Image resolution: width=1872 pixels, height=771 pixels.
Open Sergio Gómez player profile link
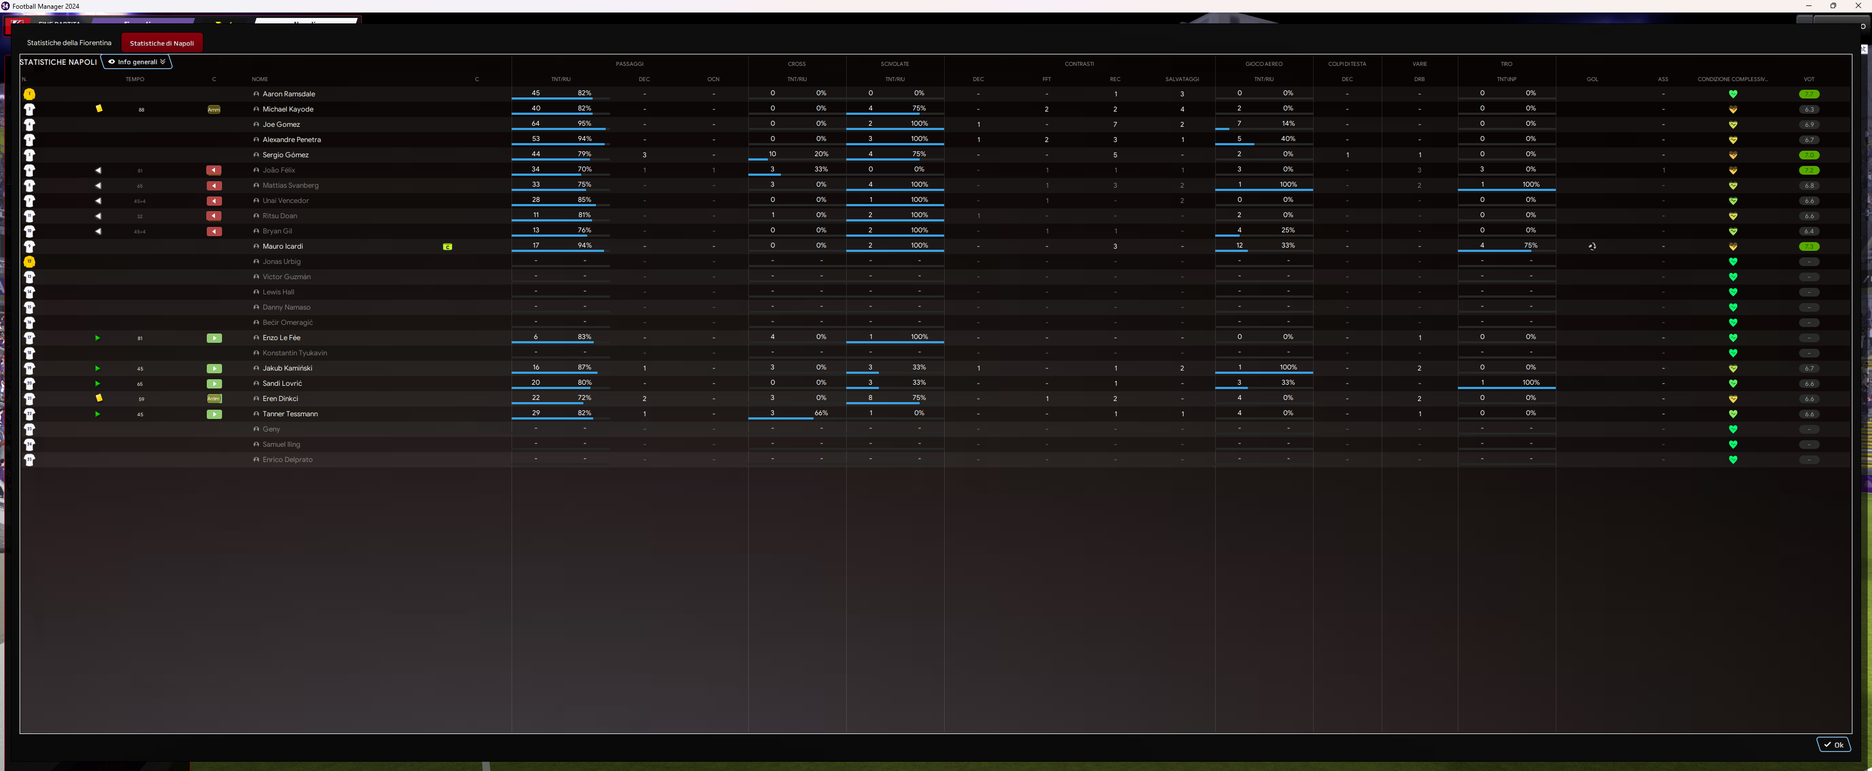point(285,155)
